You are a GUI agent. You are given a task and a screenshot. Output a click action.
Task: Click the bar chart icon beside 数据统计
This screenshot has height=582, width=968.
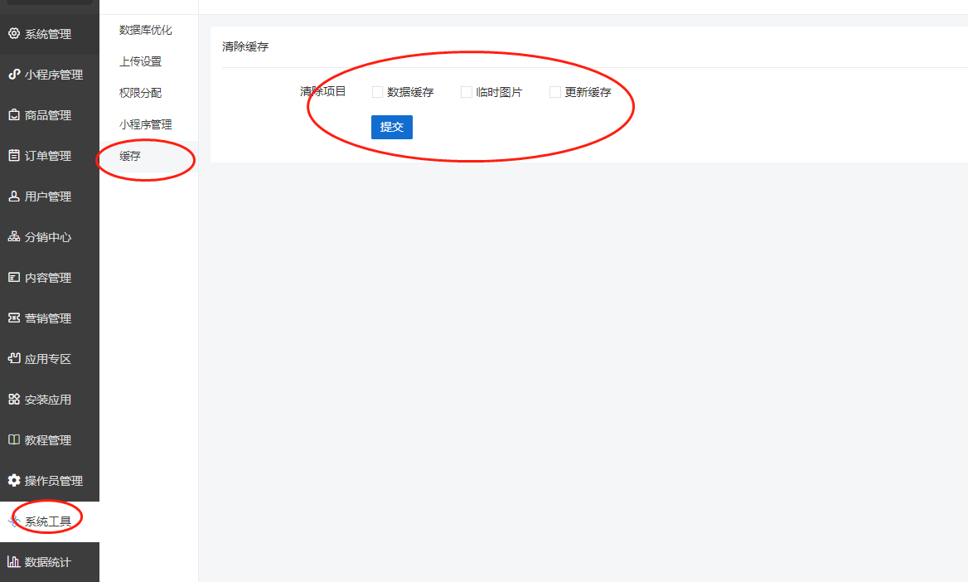(13, 561)
